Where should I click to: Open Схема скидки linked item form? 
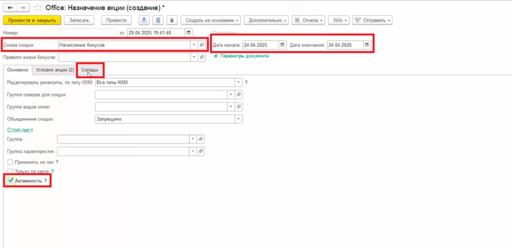[x=202, y=45]
